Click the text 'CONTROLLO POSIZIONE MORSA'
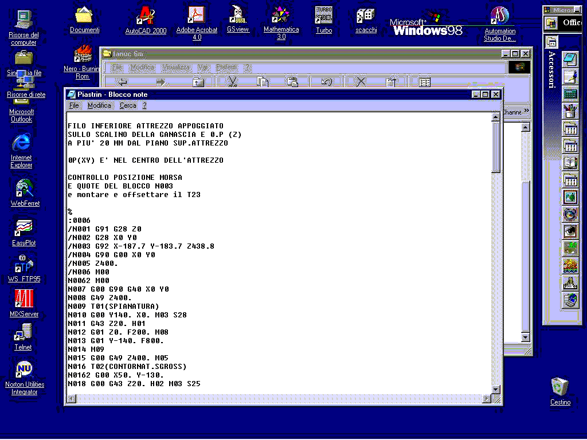The width and height of the screenshot is (587, 440). pos(125,178)
